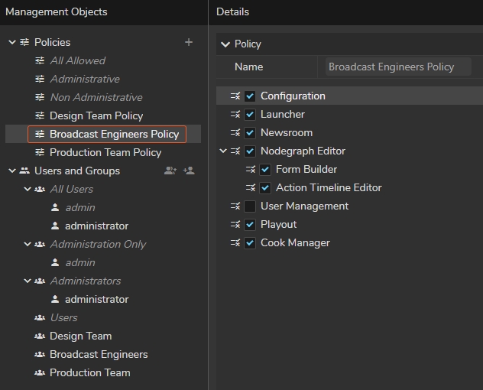Image resolution: width=483 pixels, height=390 pixels.
Task: Click the add policy plus icon
Action: coord(189,42)
